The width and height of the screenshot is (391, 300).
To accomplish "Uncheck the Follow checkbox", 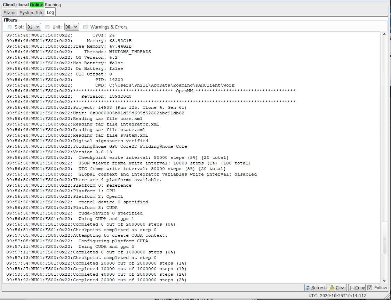I will [x=369, y=287].
